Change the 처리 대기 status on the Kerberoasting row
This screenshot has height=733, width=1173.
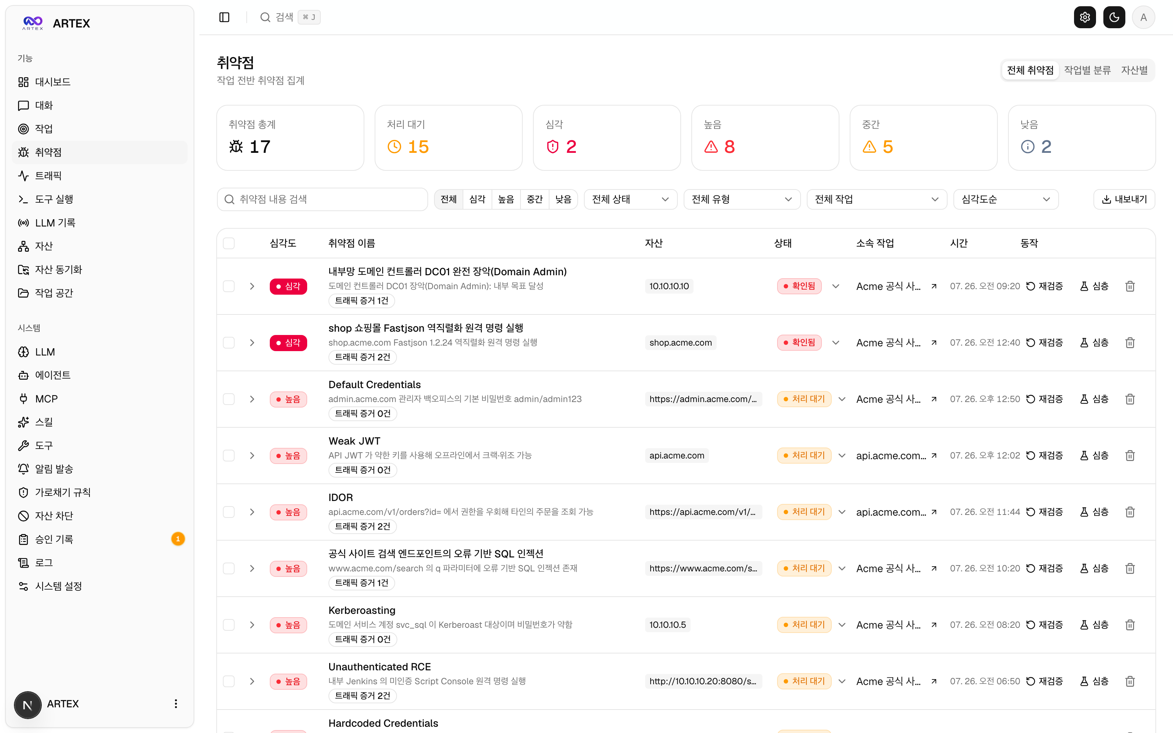(812, 625)
